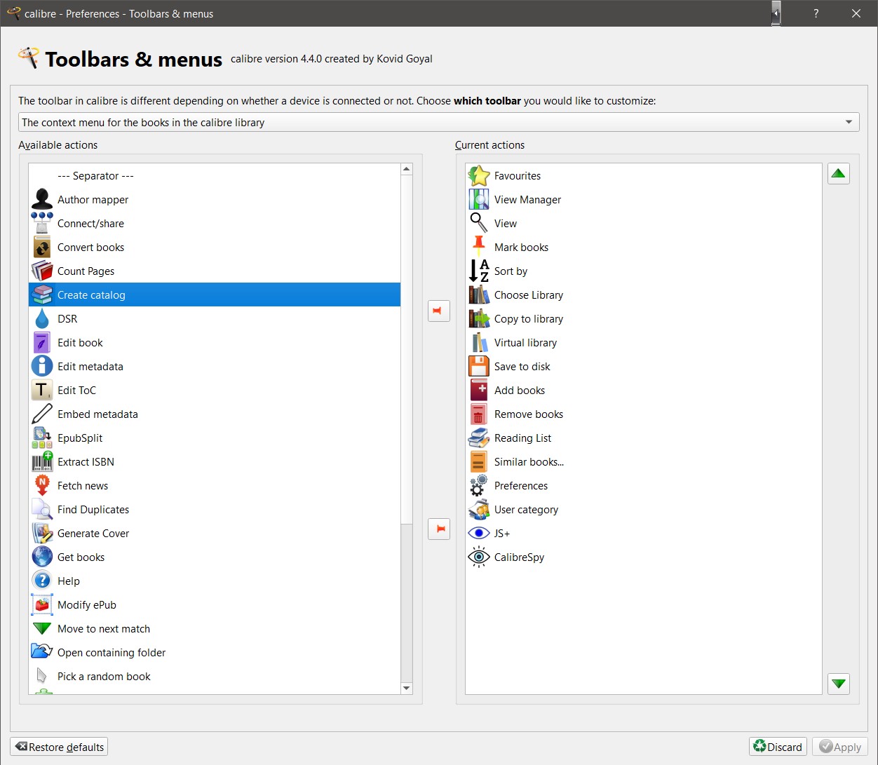
Task: Click the Help question mark icon
Action: [x=42, y=581]
